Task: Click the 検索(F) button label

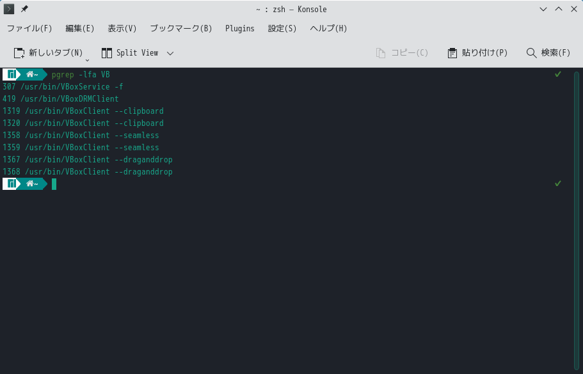Action: click(555, 52)
